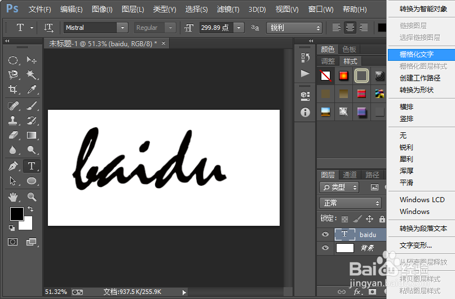Select the Pen tool
This screenshot has height=299, width=455.
(13, 166)
